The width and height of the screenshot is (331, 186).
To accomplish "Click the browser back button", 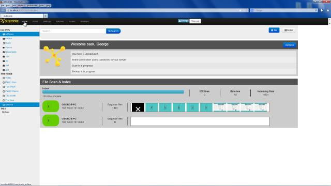I will tap(3, 10).
